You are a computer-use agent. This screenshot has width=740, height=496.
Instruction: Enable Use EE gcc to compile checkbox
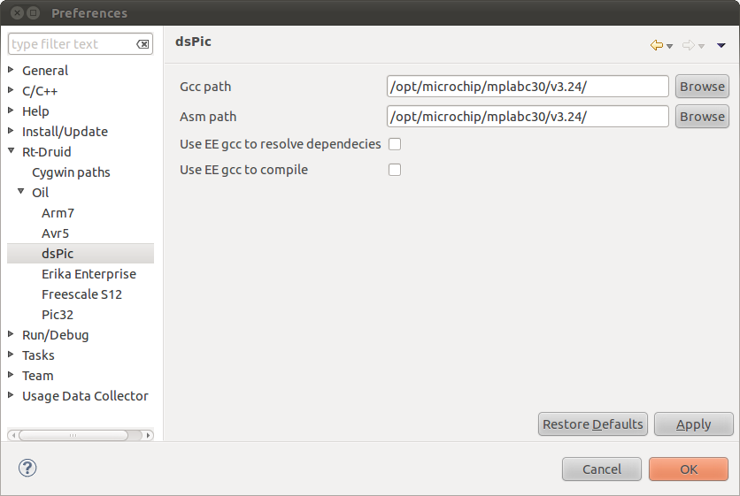(x=395, y=170)
